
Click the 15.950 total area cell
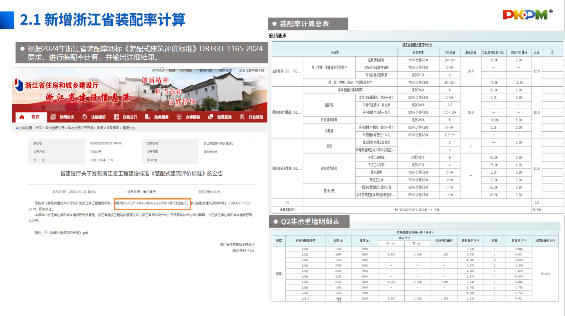pyautogui.click(x=519, y=265)
